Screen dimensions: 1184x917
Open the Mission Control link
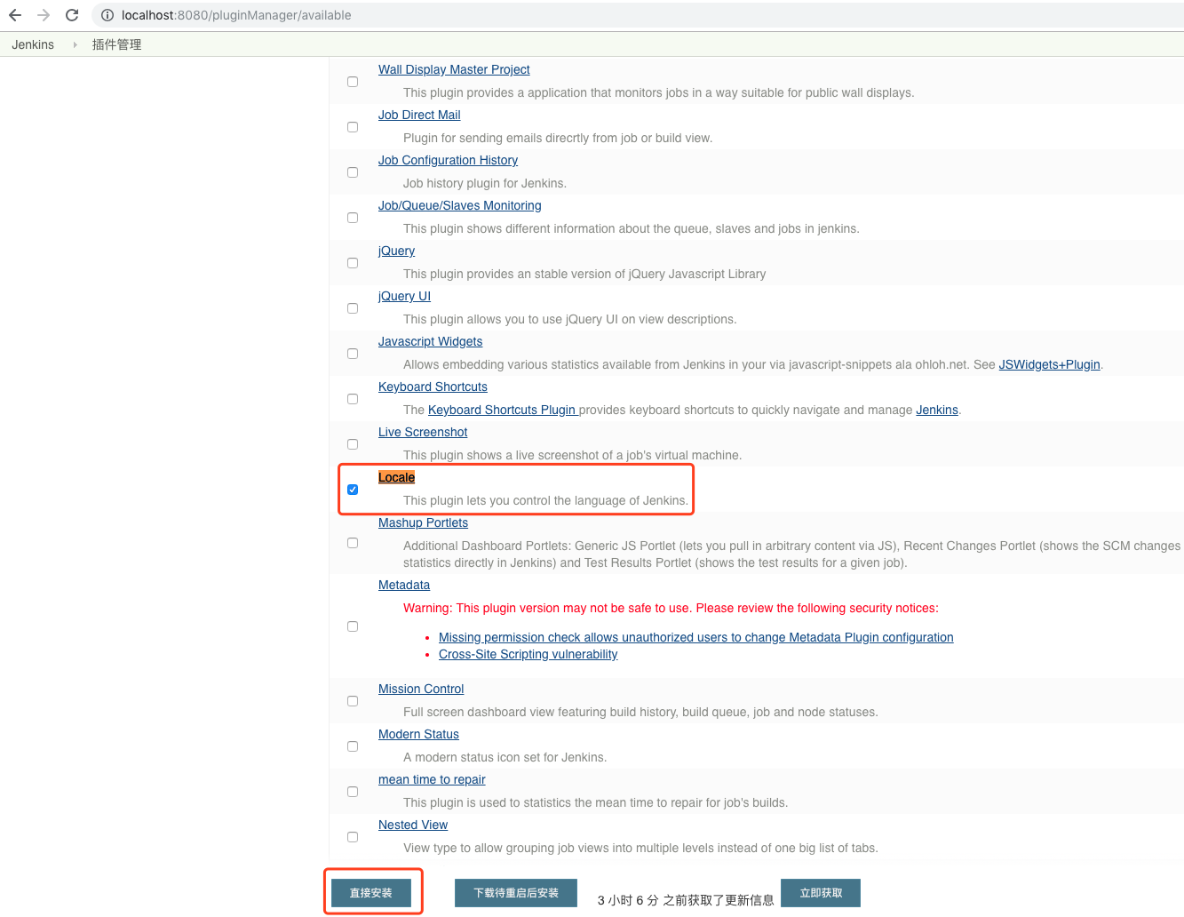[x=421, y=689]
